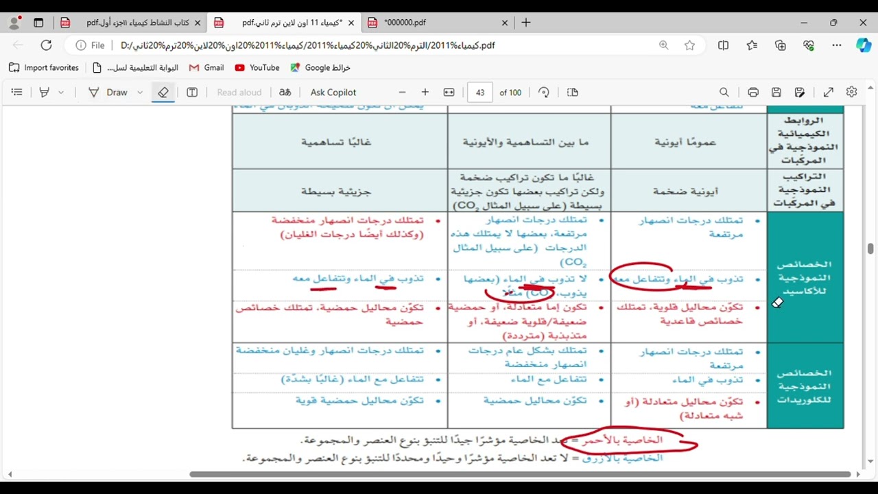
Task: Expand the highlight color options arrow
Action: tap(61, 92)
